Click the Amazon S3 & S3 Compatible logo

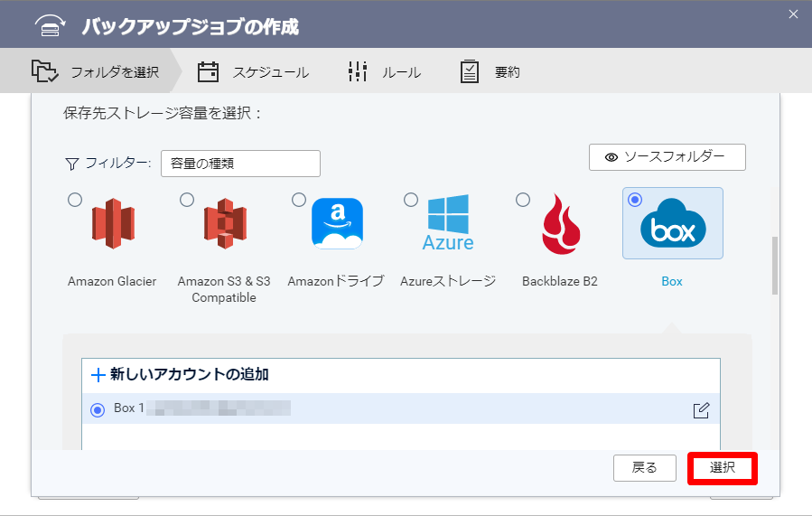tap(225, 224)
